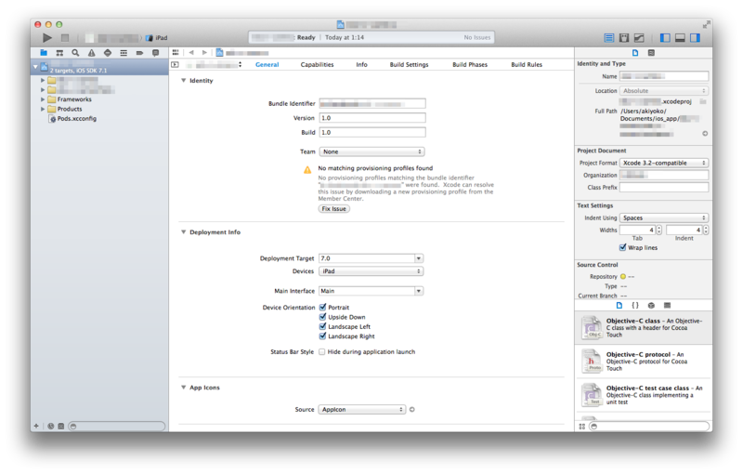Image resolution: width=743 pixels, height=474 pixels.
Task: Open the Test navigator (diamond icon)
Action: (108, 53)
